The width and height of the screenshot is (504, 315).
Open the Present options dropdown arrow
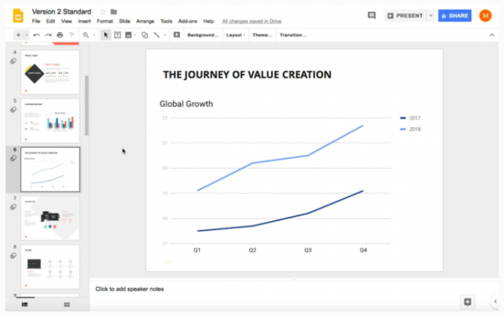pos(430,16)
